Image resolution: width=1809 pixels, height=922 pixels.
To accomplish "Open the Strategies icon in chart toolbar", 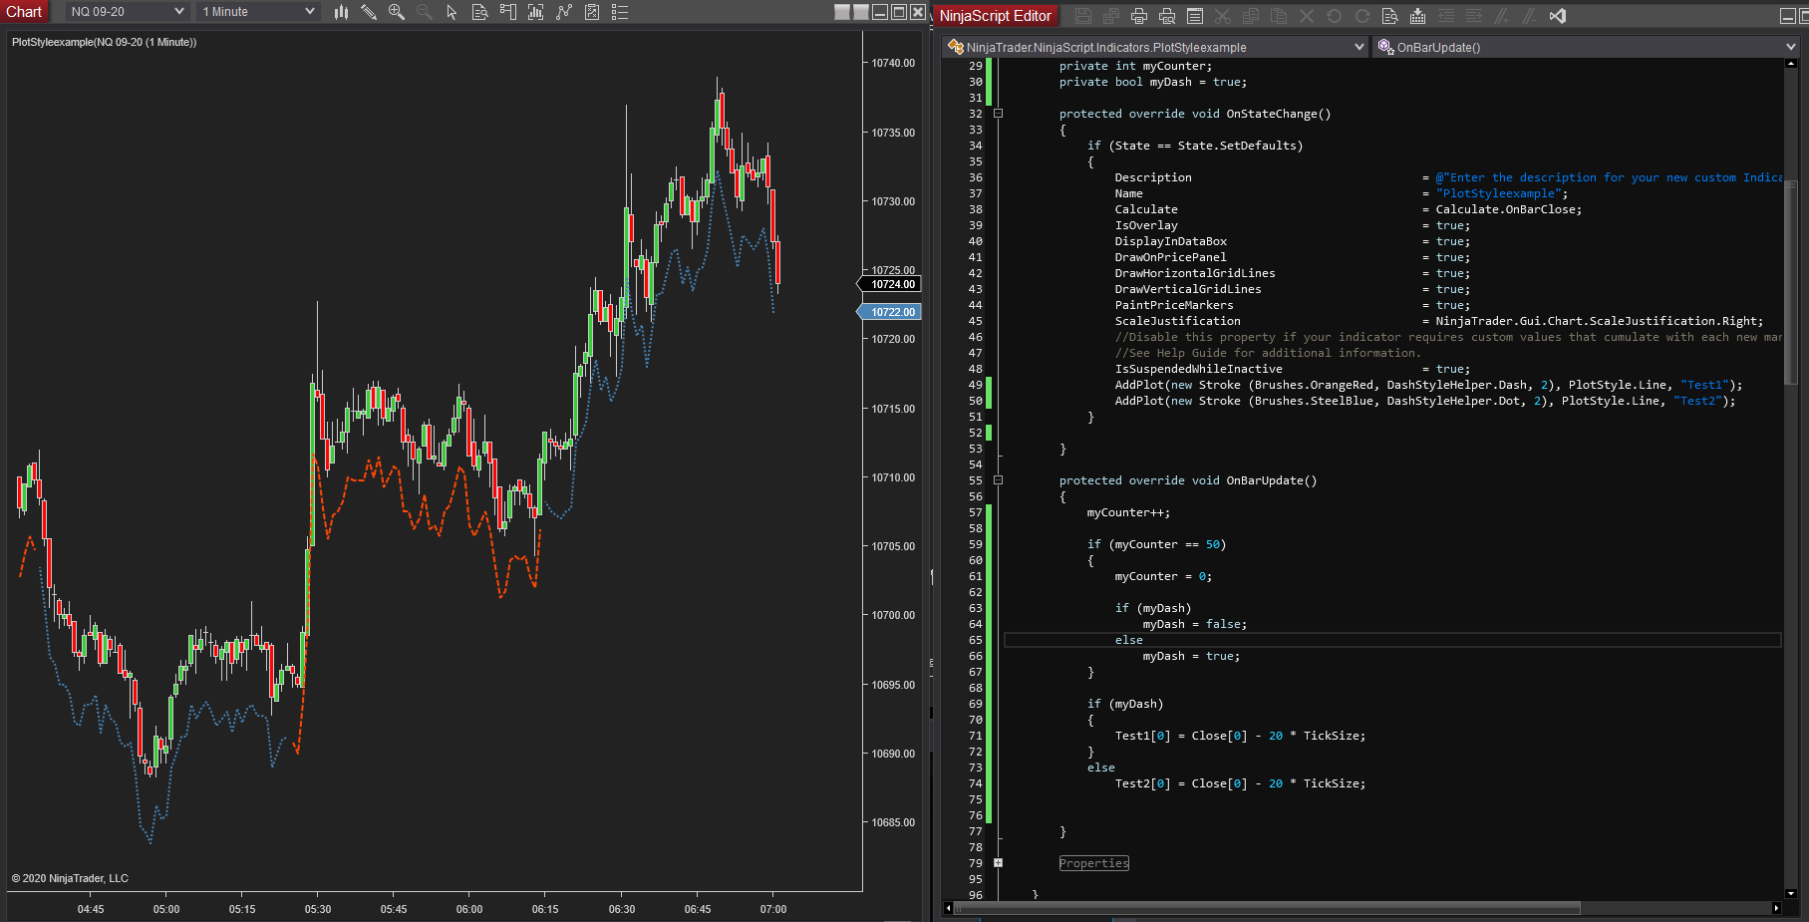I will point(592,12).
